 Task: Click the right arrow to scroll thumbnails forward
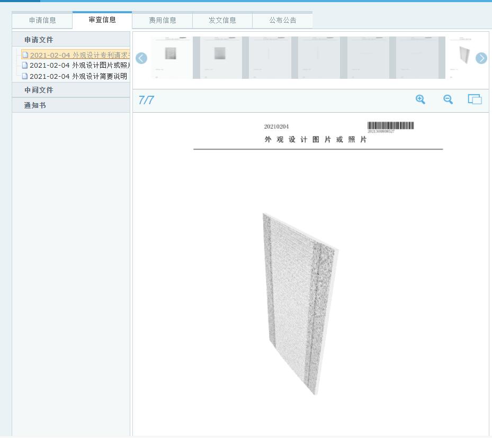click(x=481, y=58)
